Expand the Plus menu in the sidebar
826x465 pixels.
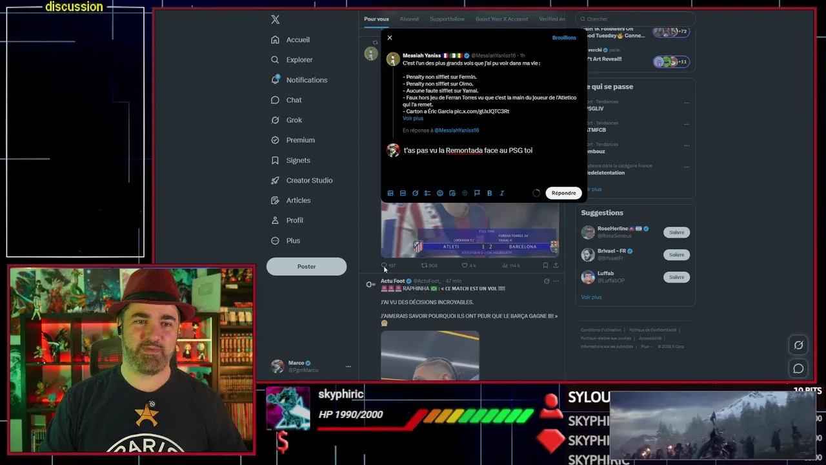(x=286, y=240)
